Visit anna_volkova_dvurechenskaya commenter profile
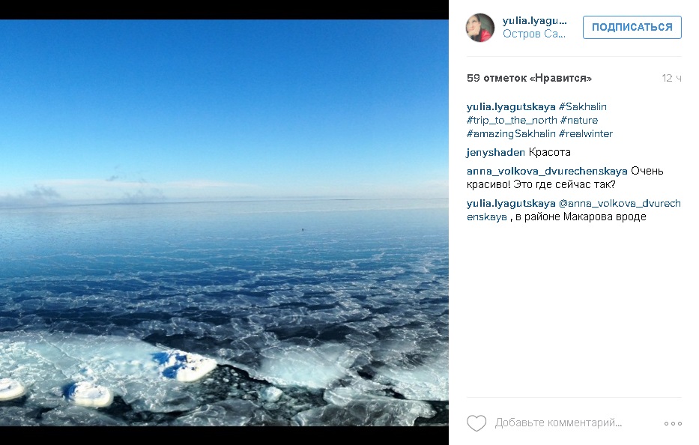Screen dimensions: 699x445 [x=547, y=171]
